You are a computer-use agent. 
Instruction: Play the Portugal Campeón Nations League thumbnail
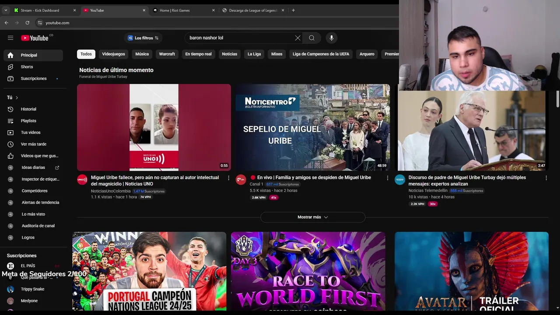pos(149,271)
